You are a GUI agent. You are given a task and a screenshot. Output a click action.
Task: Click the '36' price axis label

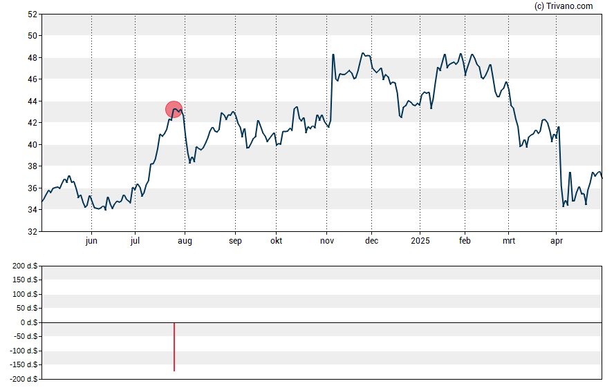[x=32, y=188]
